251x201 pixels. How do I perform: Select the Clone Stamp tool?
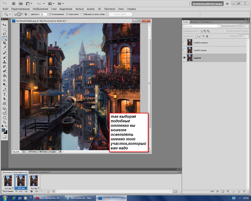(4, 62)
